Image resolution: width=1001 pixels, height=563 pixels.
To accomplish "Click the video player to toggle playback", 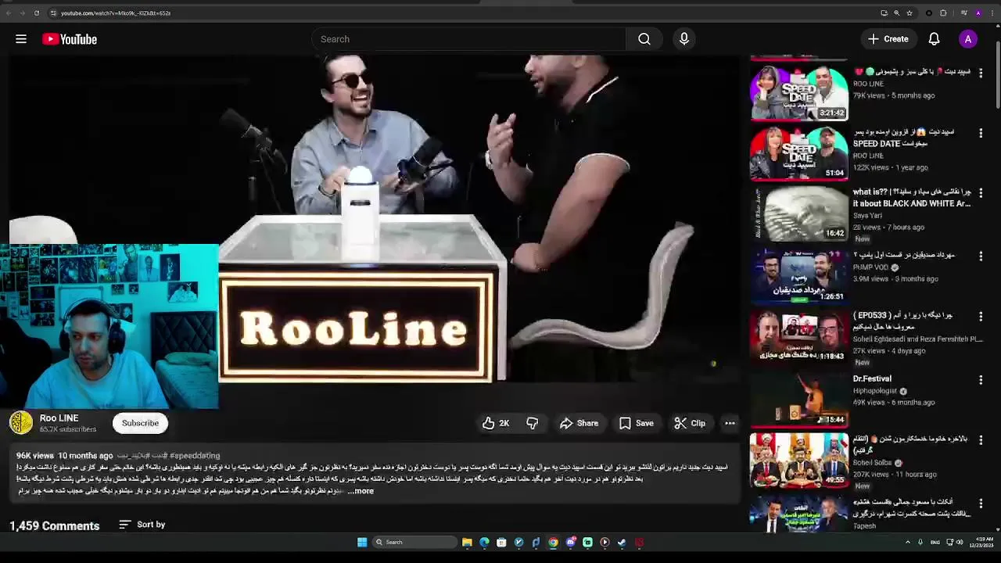I will click(x=375, y=219).
